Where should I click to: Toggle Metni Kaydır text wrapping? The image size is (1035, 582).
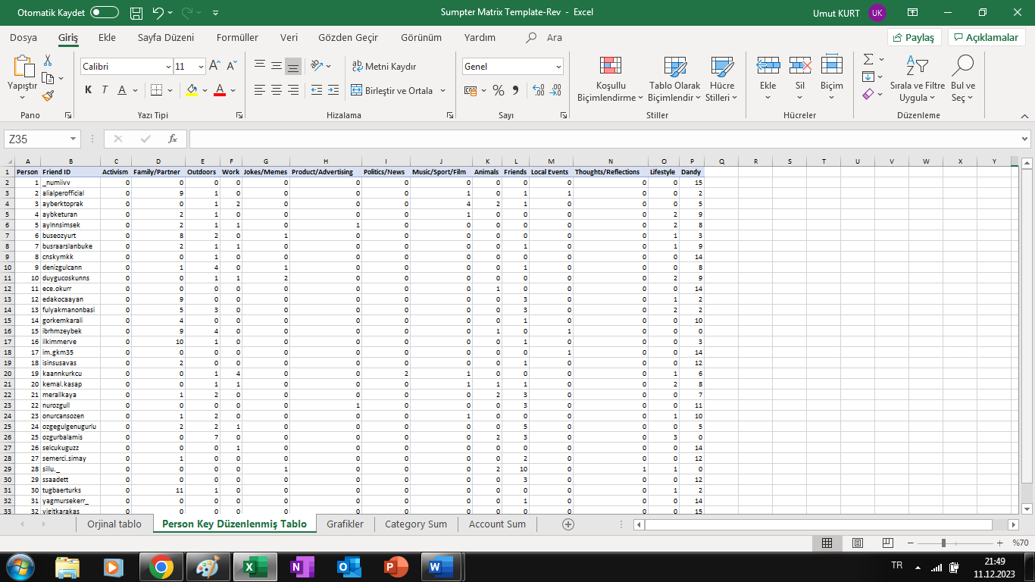(x=384, y=67)
